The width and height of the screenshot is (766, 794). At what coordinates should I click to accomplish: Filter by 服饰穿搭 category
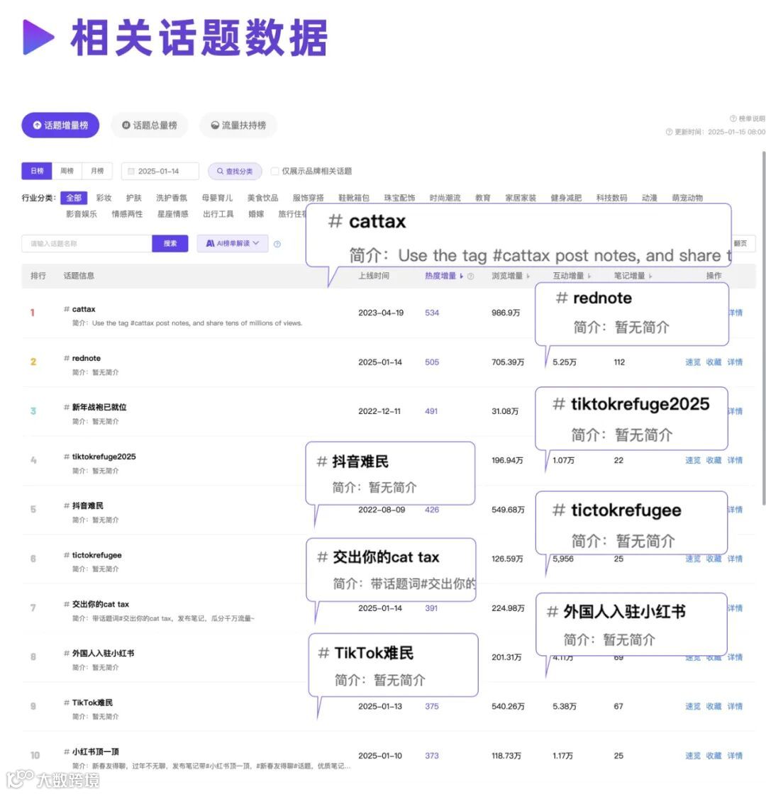click(x=308, y=198)
